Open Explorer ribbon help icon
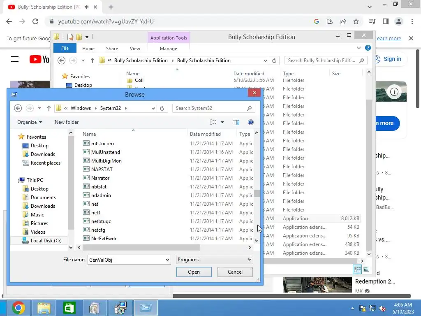This screenshot has width=421, height=316. pyautogui.click(x=368, y=48)
